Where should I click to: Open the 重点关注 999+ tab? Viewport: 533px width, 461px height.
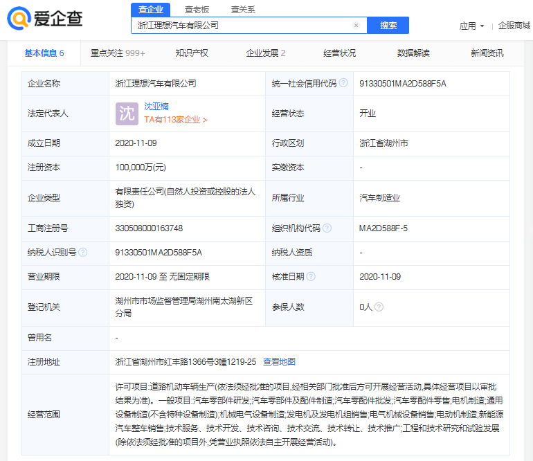point(118,53)
